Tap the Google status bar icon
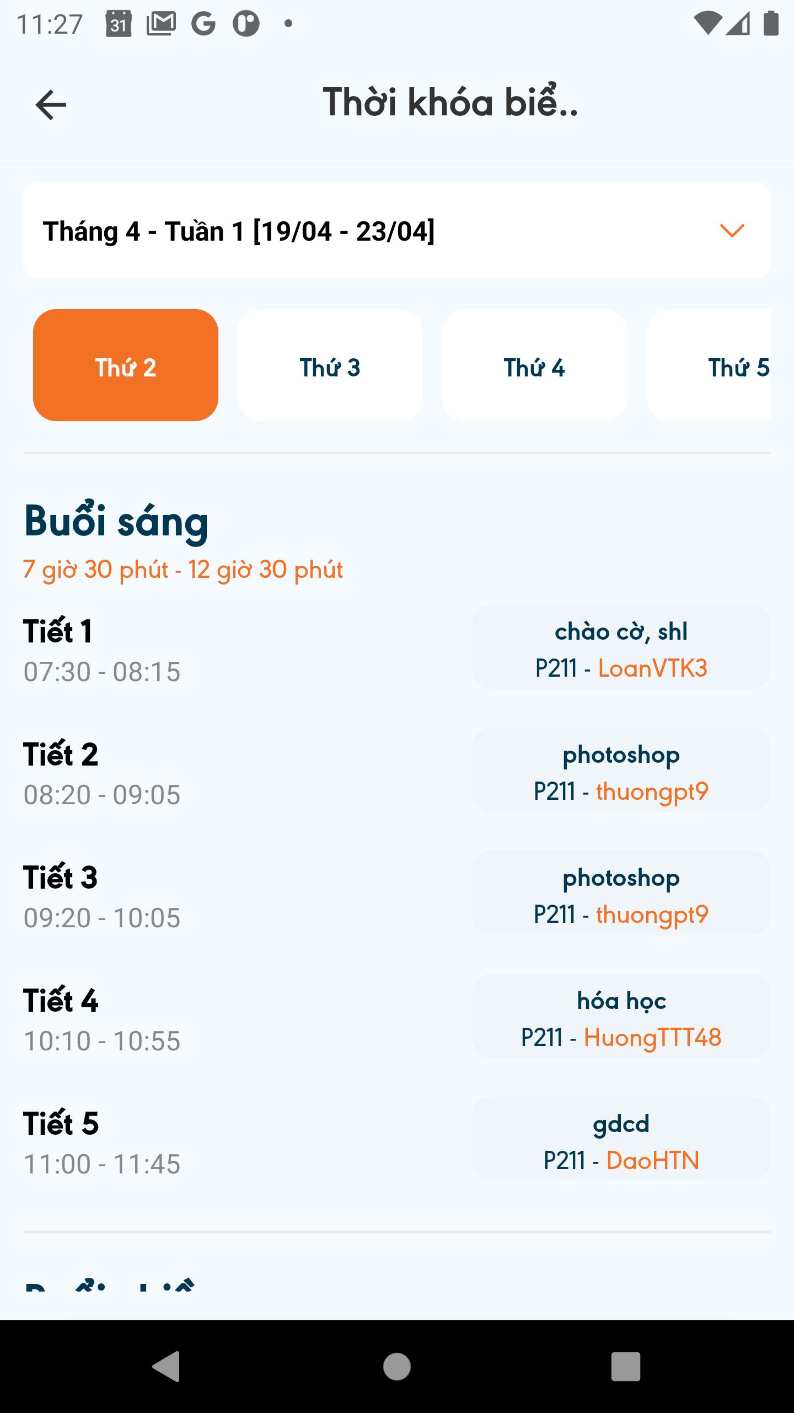The image size is (794, 1413). click(x=203, y=24)
